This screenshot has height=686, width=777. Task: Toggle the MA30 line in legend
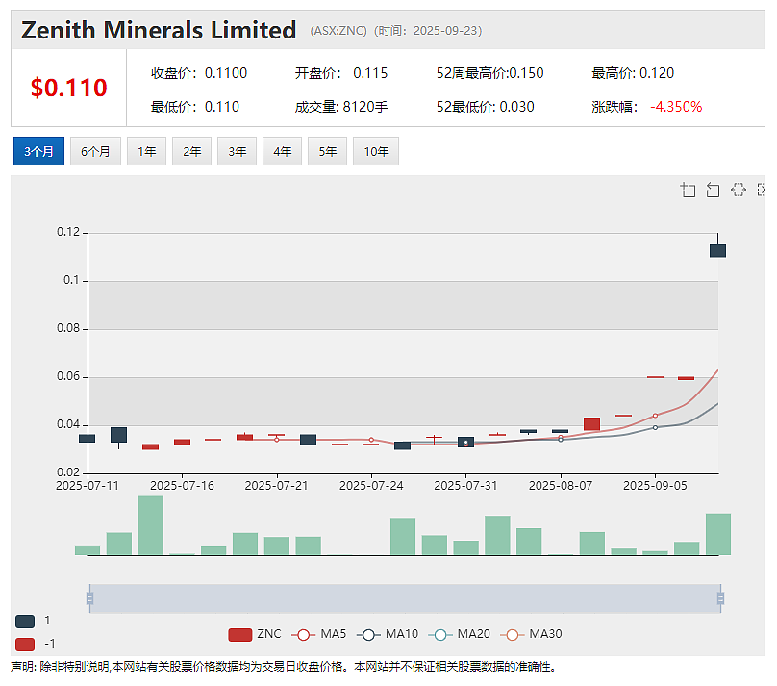point(531,634)
